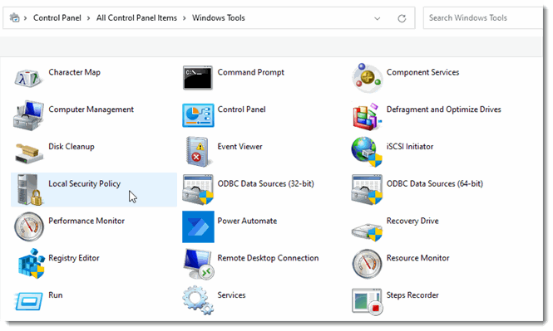Select the "Recovery Drive" label
The height and width of the screenshot is (331, 553).
point(412,221)
